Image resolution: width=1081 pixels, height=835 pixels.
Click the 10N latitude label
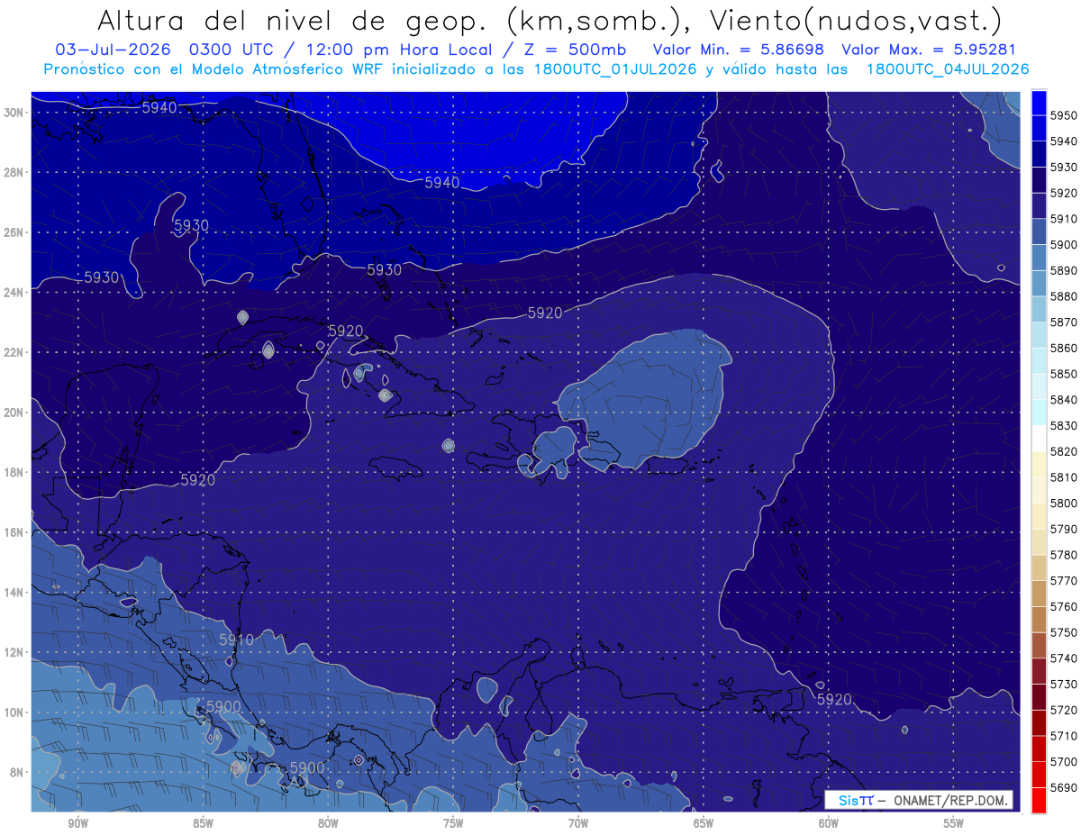point(14,712)
